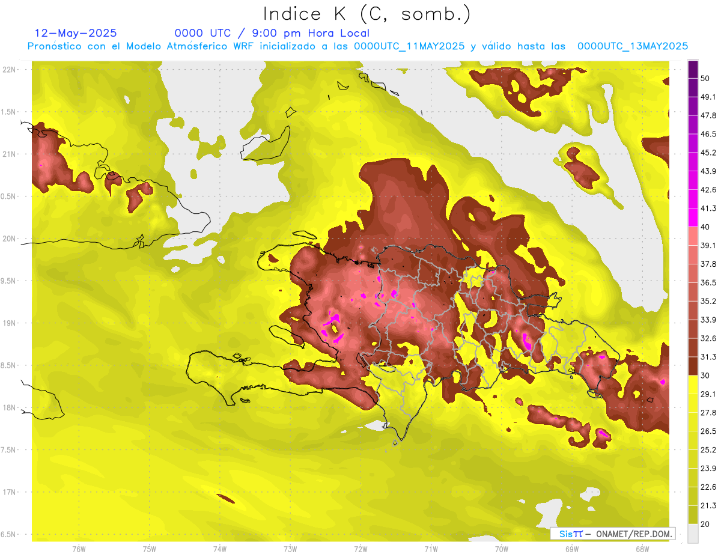Click the '31.3' colour scale value
The height and width of the screenshot is (557, 721).
point(708,357)
